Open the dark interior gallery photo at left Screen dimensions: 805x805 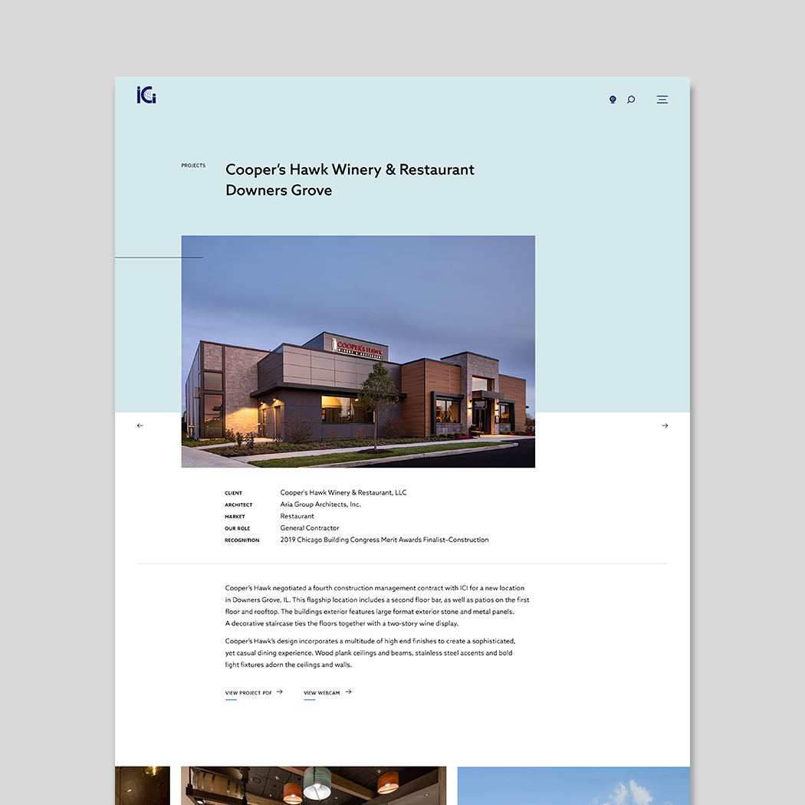142,786
